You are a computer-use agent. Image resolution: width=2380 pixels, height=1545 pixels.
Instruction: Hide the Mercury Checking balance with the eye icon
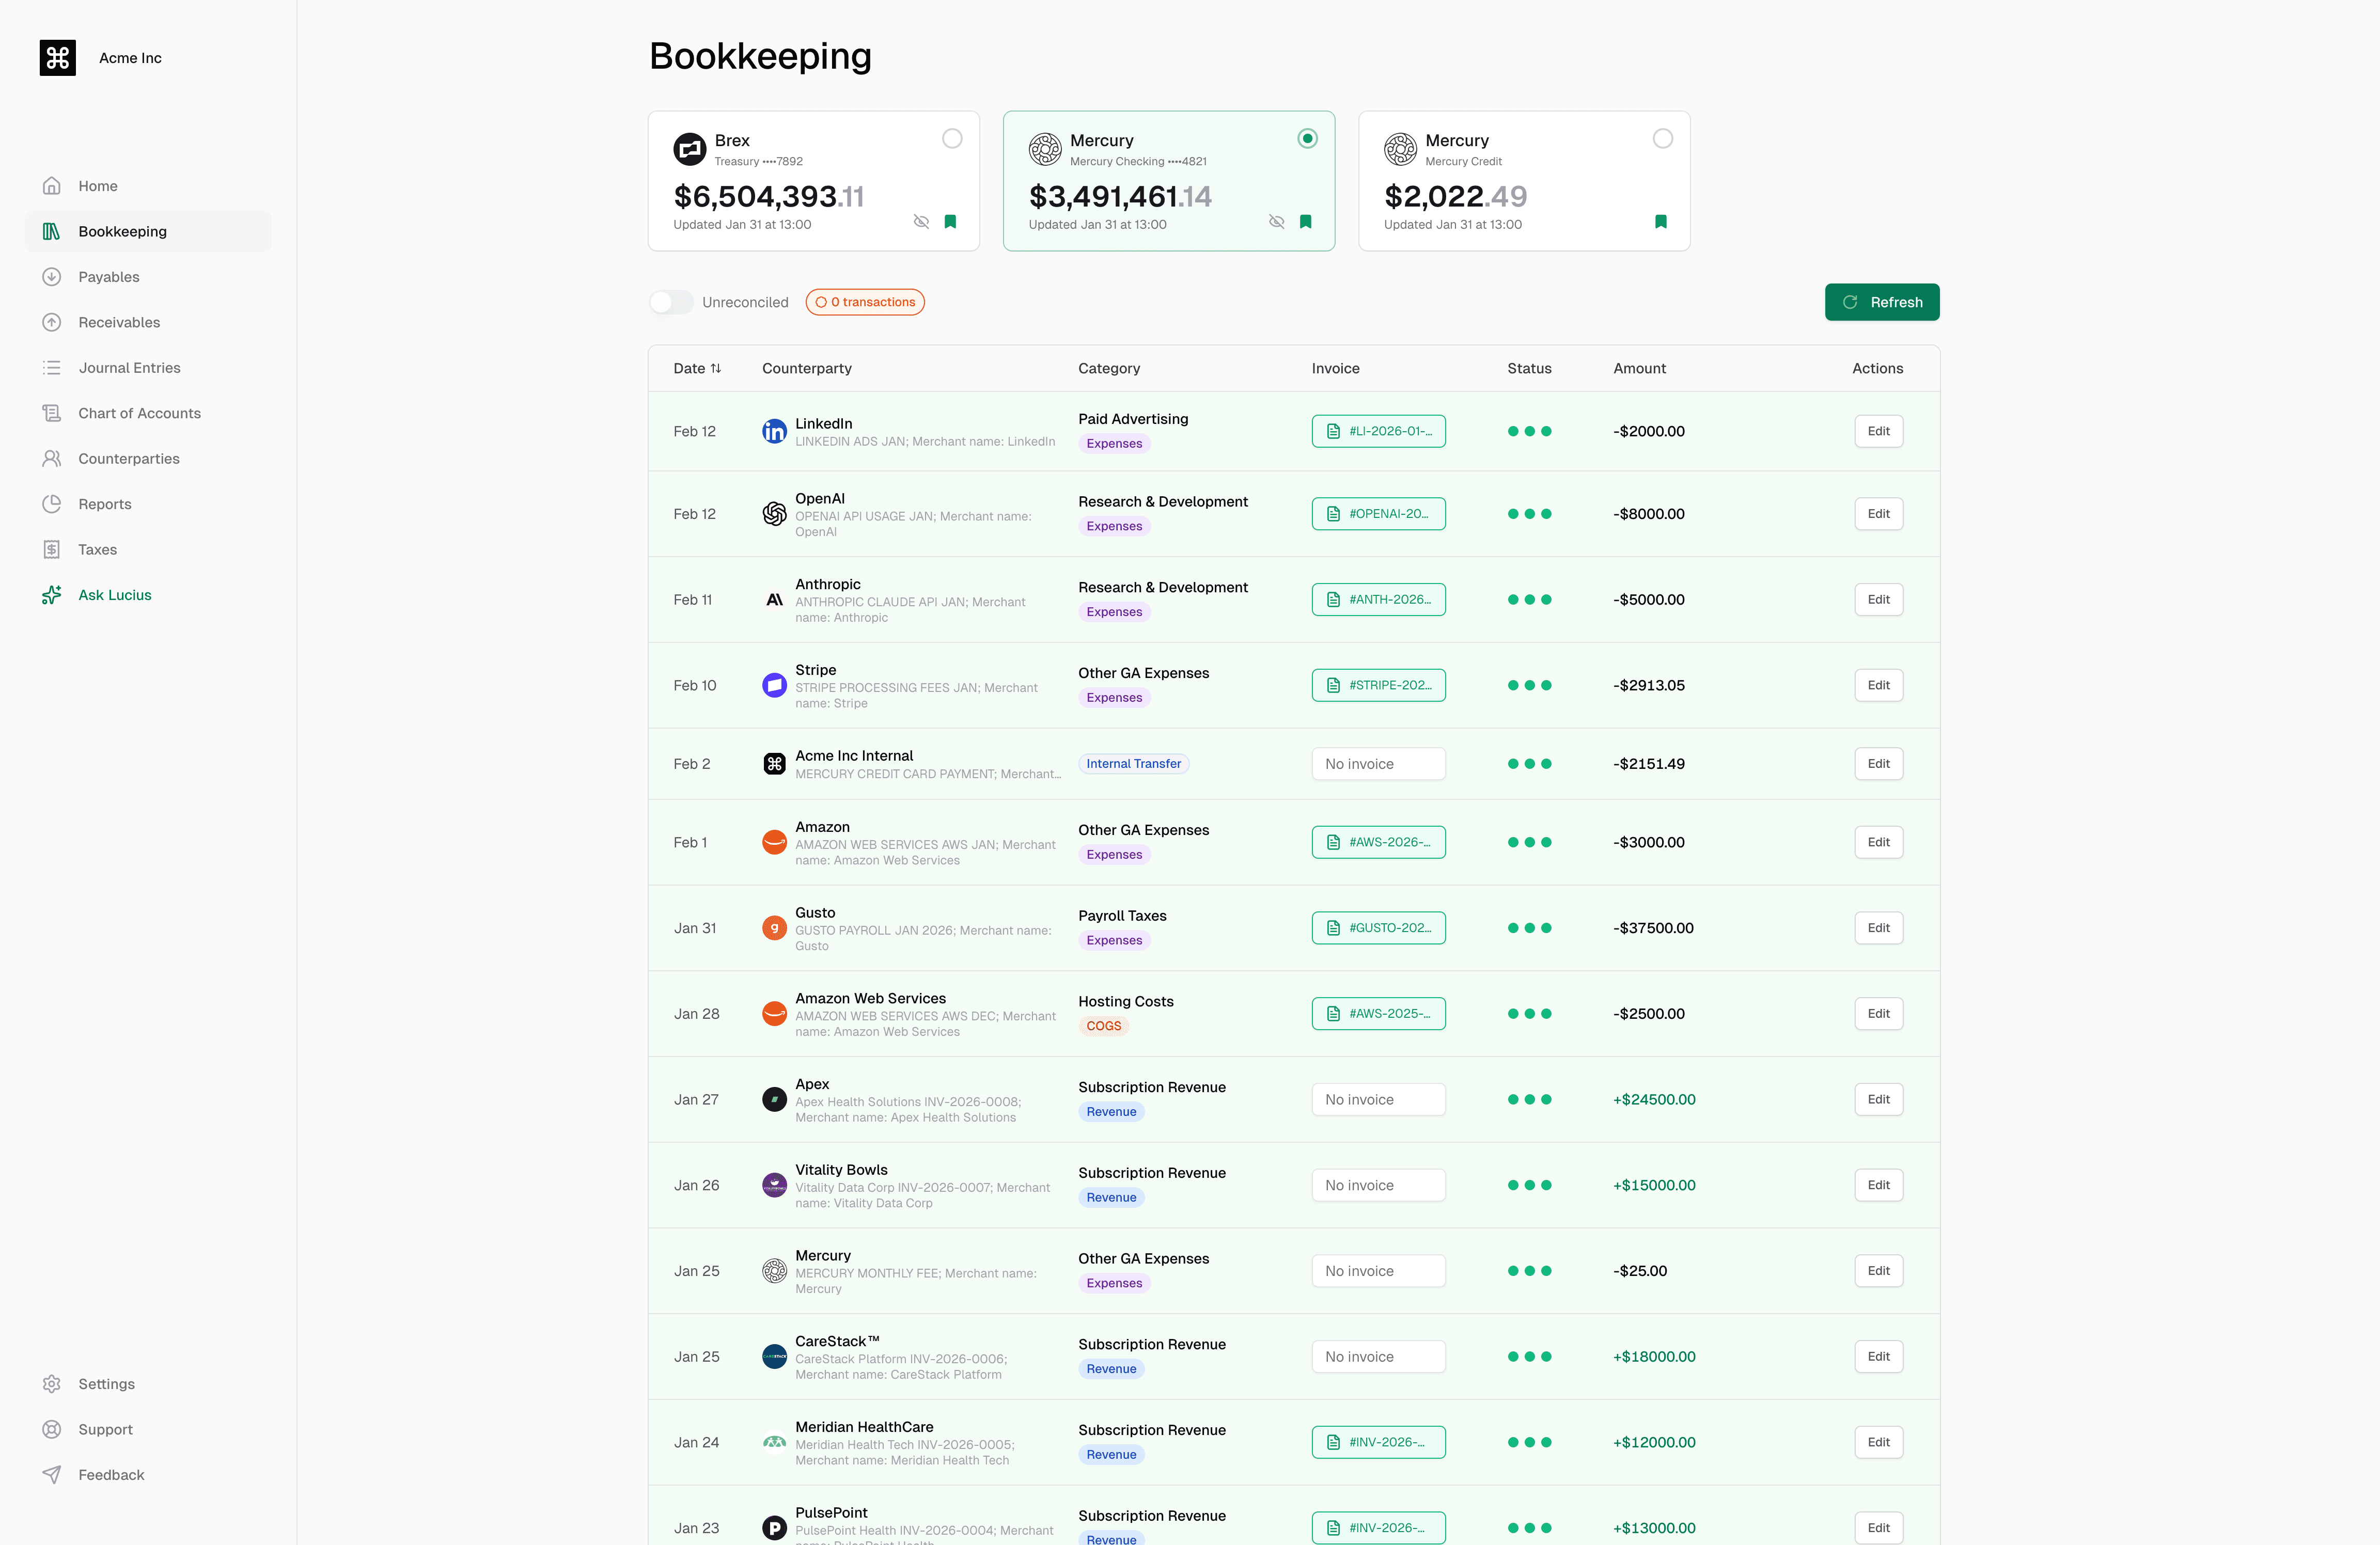(1276, 222)
